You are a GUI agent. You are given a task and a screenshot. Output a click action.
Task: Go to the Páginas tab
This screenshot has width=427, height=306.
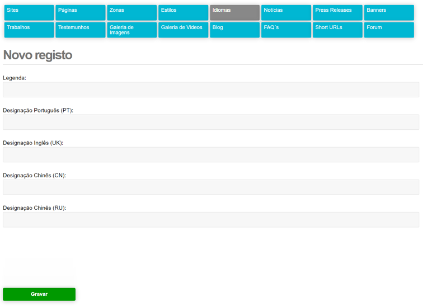tap(81, 12)
